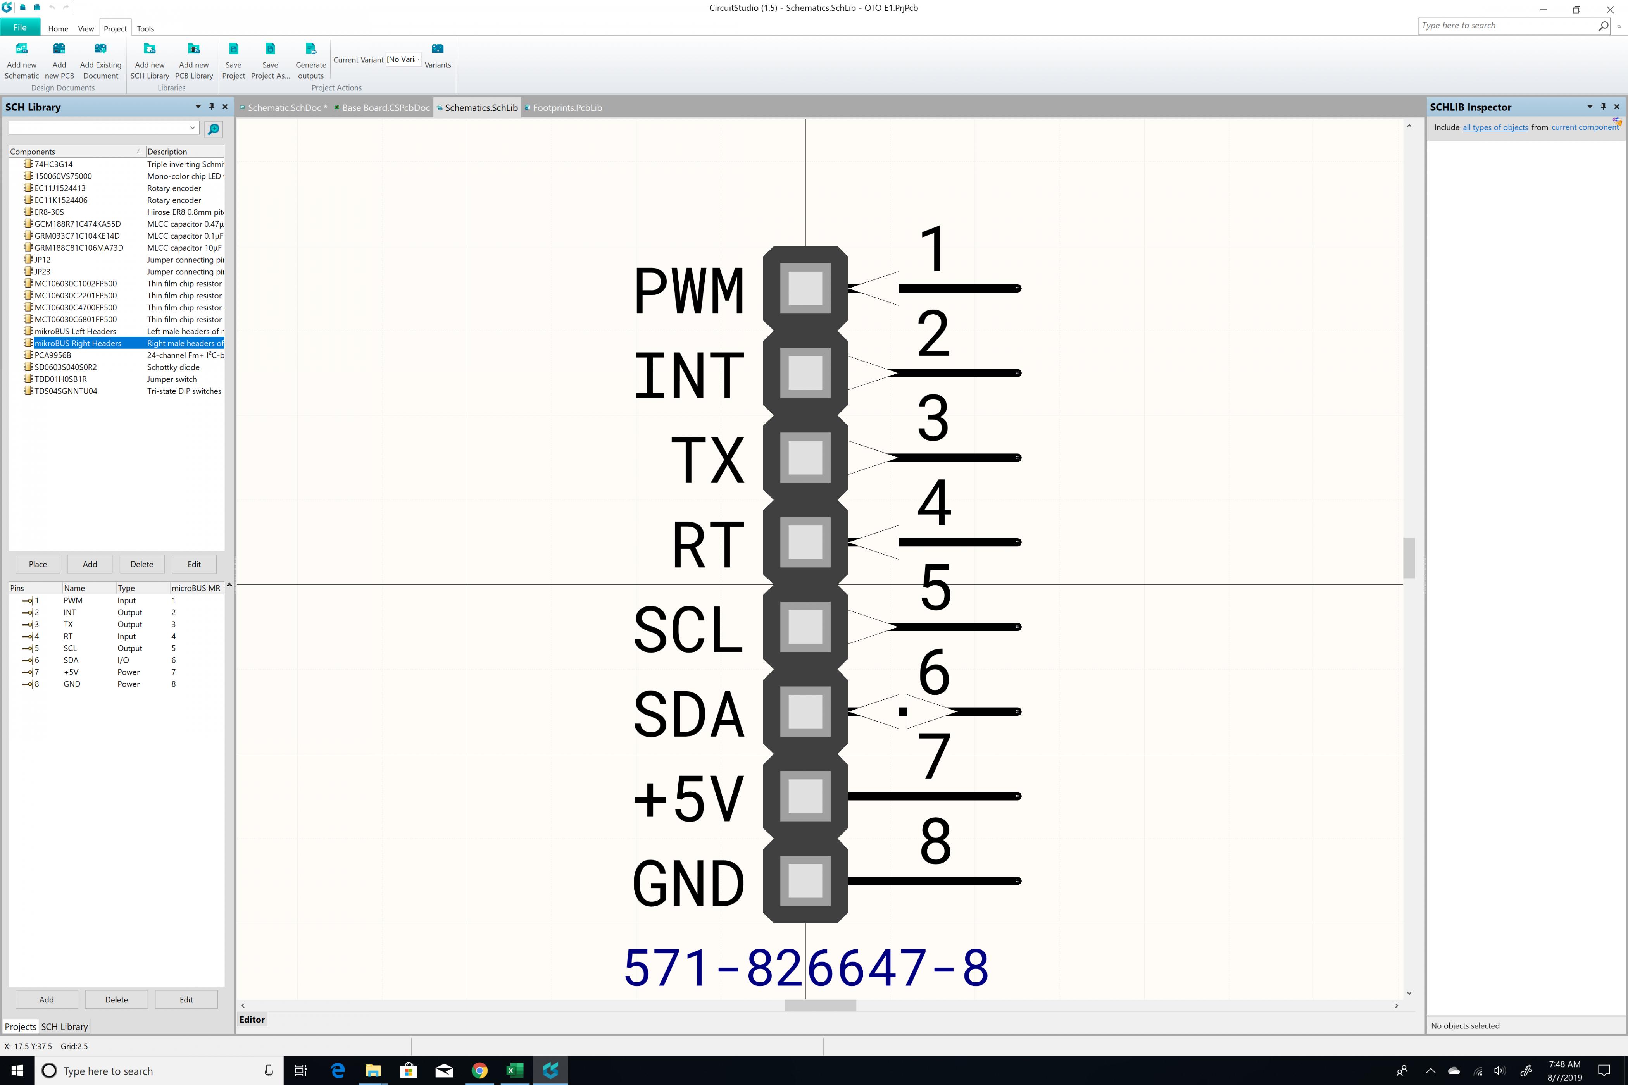Click the component Add button

click(x=90, y=564)
